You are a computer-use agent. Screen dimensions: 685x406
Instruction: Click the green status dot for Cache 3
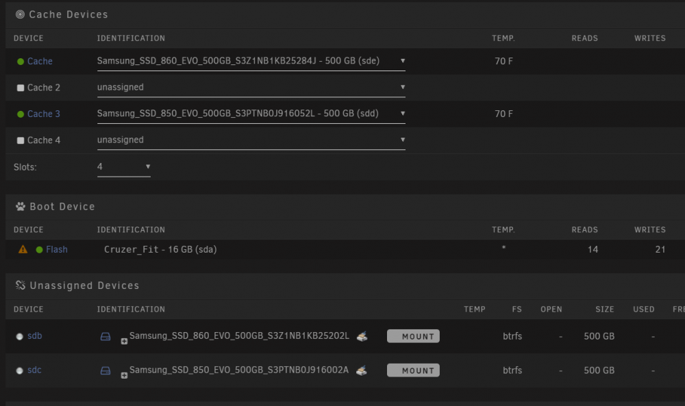pyautogui.click(x=21, y=114)
